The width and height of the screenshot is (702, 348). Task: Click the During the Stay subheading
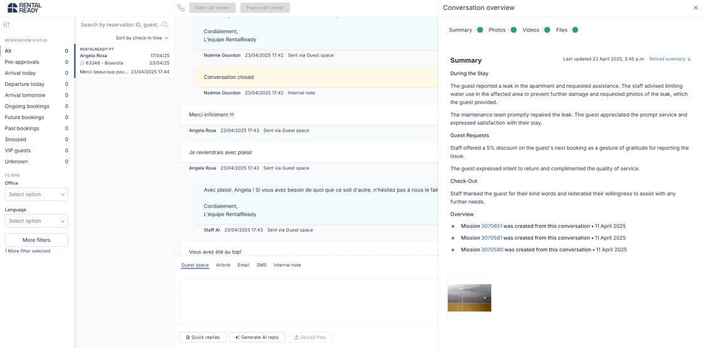pos(469,73)
